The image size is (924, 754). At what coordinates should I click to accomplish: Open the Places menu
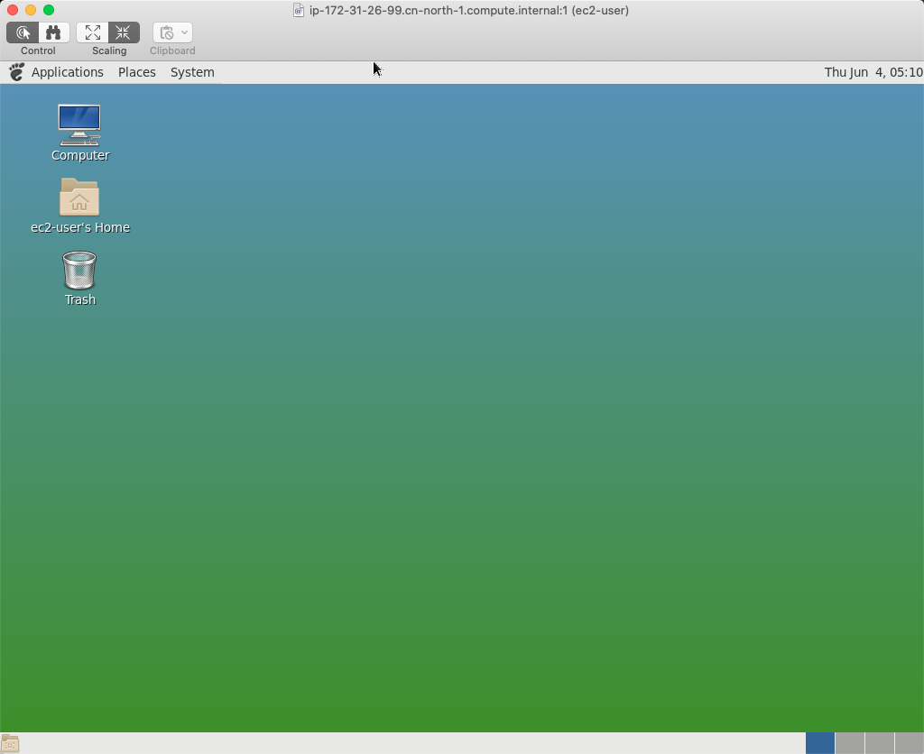tap(137, 72)
